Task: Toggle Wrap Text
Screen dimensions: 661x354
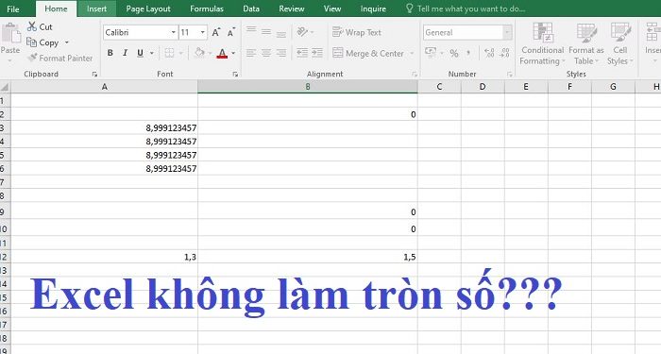Action: pyautogui.click(x=357, y=32)
